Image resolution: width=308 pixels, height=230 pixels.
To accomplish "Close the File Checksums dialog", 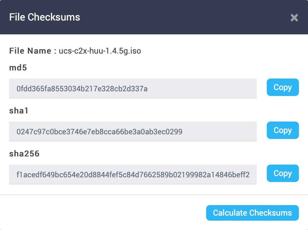I will pyautogui.click(x=294, y=18).
